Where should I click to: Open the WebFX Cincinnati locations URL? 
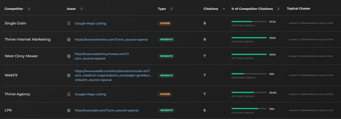click(x=113, y=75)
